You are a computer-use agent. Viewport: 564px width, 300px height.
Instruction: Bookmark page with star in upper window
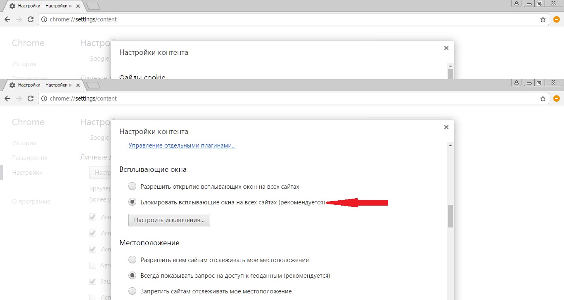[543, 19]
